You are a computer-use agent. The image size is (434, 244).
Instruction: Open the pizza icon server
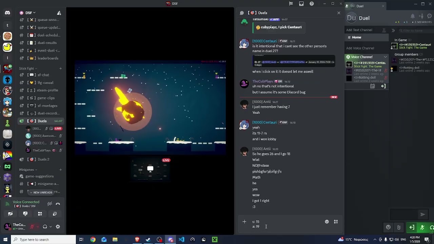pyautogui.click(x=7, y=36)
